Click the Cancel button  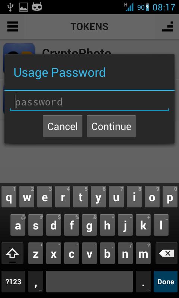tap(63, 126)
